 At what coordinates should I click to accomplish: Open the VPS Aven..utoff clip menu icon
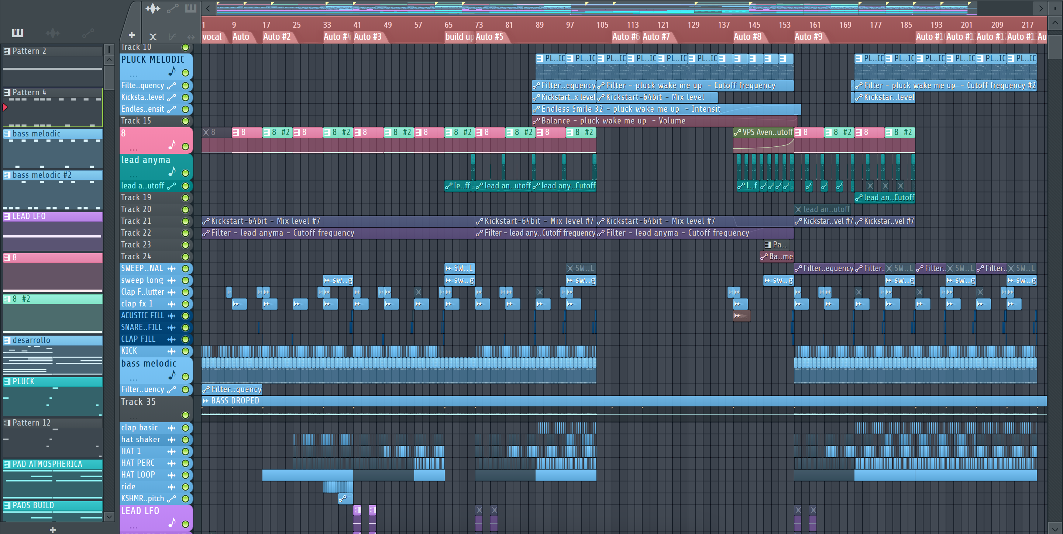737,133
